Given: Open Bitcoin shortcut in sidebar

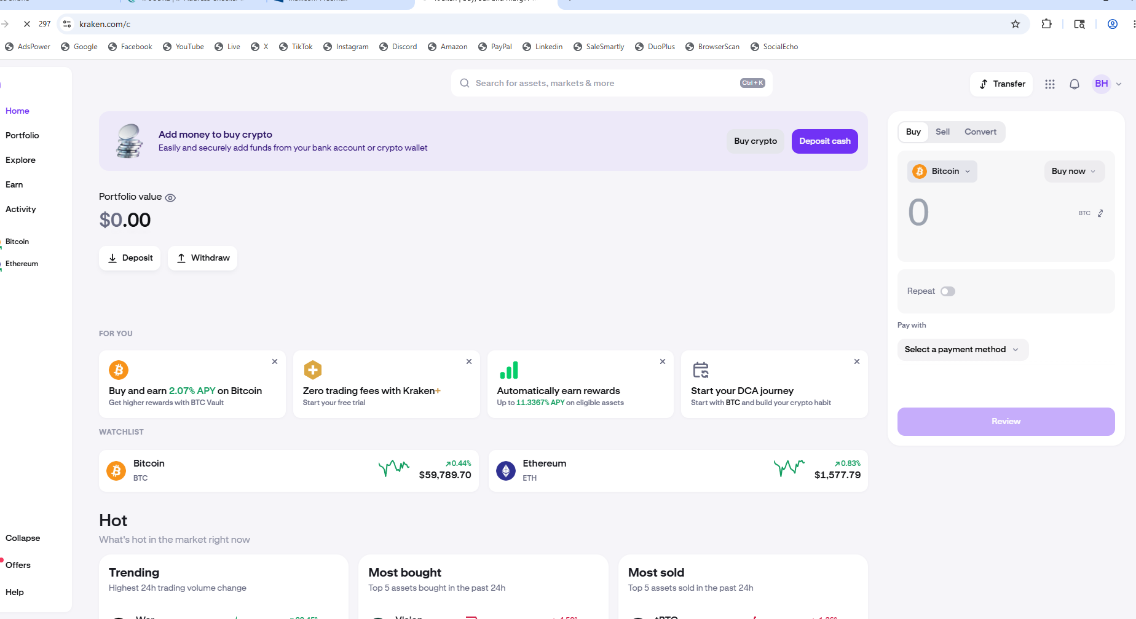Looking at the screenshot, I should [17, 242].
